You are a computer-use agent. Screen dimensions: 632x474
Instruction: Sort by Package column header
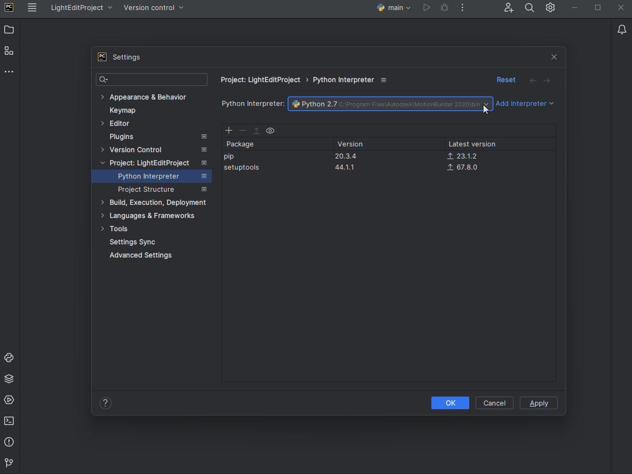point(278,144)
